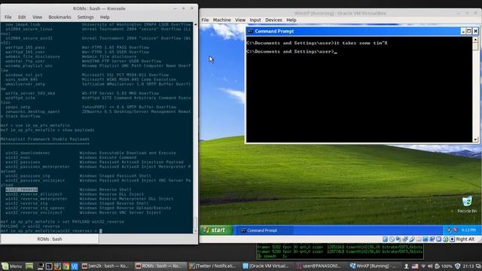The image size is (482, 271).
Task: Launch Firefox from the panel launcher
Action: coord(57,266)
